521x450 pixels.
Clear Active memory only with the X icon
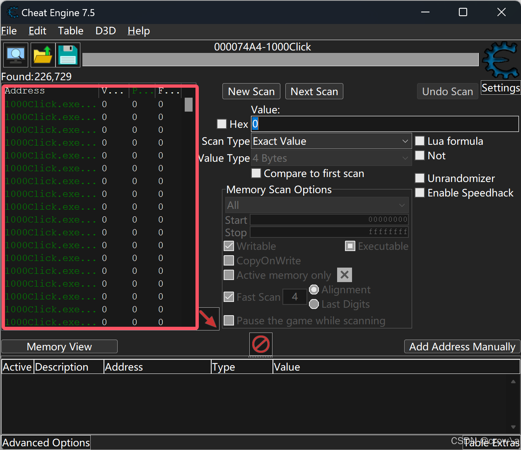tap(344, 275)
